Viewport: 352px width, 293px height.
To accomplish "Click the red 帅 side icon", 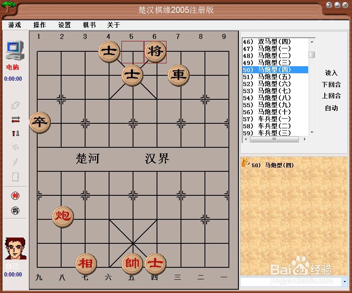I will click(15, 196).
